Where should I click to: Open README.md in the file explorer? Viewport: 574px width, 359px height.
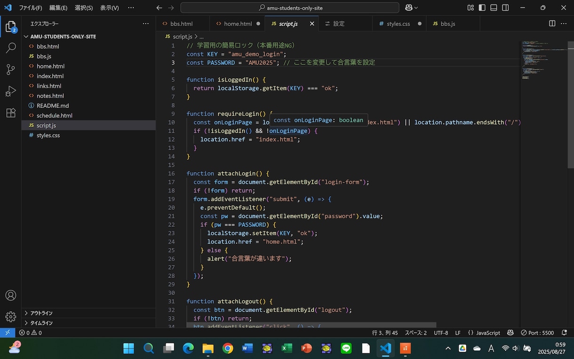(88, 105)
